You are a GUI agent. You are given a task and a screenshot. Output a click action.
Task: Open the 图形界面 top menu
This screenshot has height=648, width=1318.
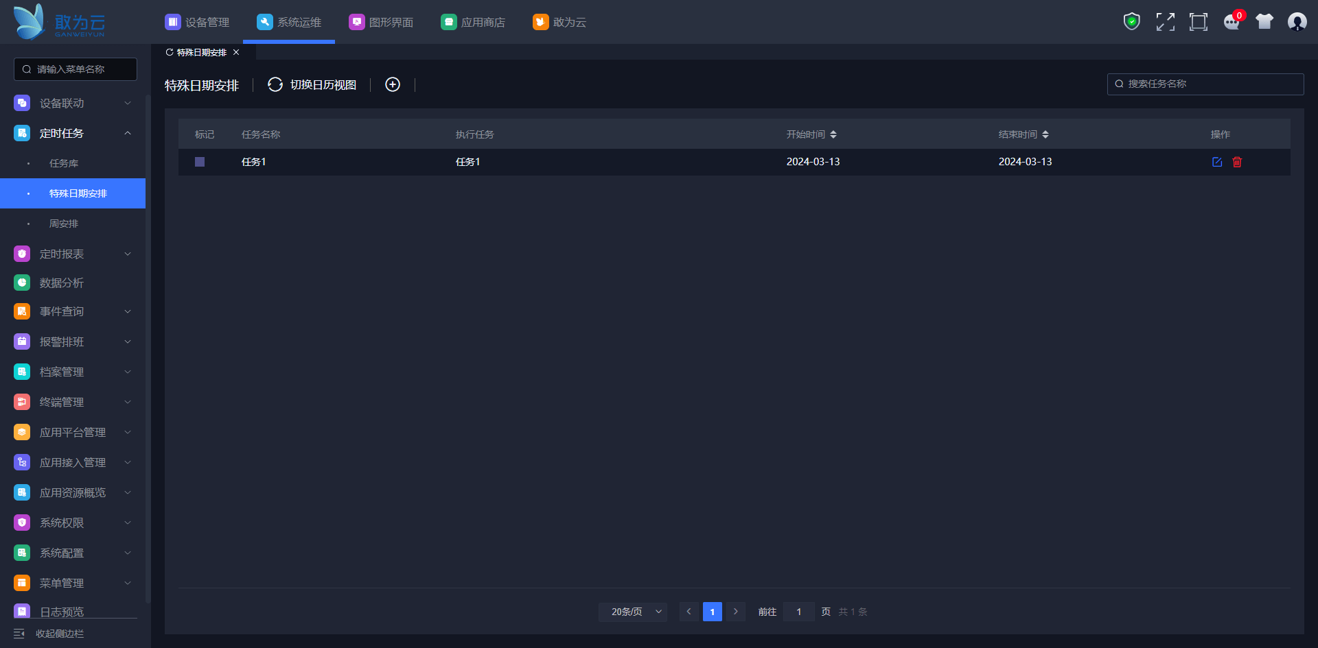coord(381,22)
